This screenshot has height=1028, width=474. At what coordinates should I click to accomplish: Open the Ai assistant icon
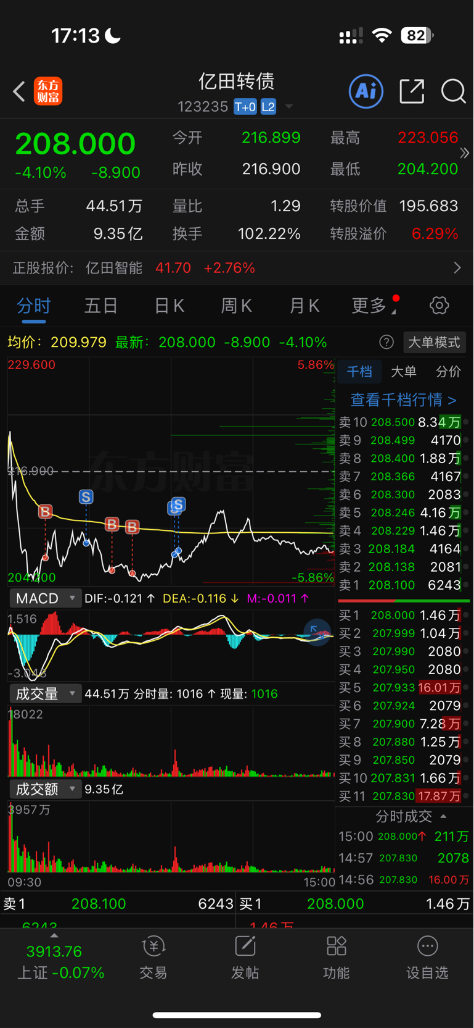(366, 91)
